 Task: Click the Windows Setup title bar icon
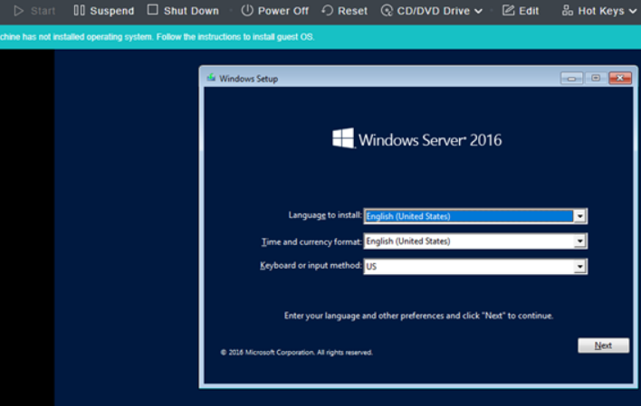[211, 79]
